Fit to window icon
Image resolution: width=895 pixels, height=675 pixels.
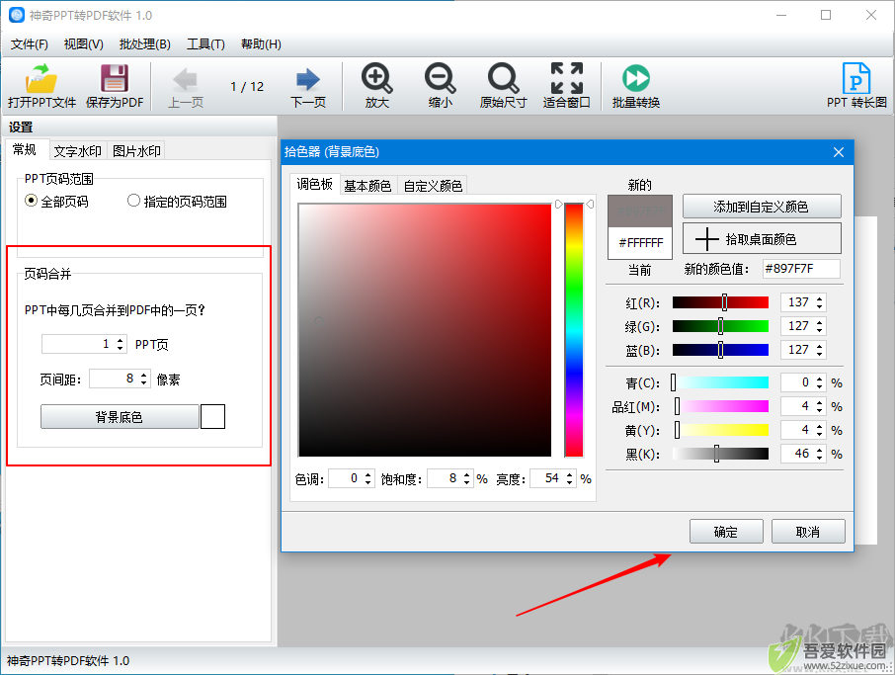(x=566, y=78)
